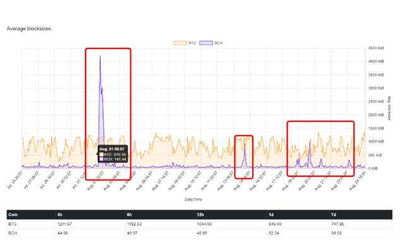Click BCH 3h value 44.98
The height and width of the screenshot is (245, 404).
coord(62,233)
